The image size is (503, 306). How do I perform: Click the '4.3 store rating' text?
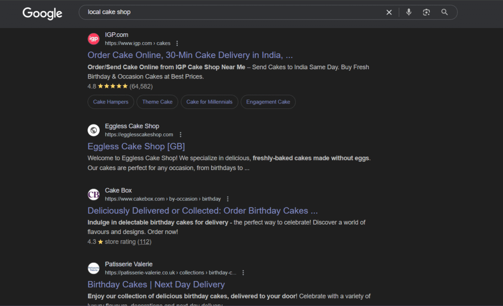click(x=112, y=242)
